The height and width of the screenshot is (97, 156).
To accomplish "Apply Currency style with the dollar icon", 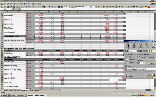I will pos(119,7).
